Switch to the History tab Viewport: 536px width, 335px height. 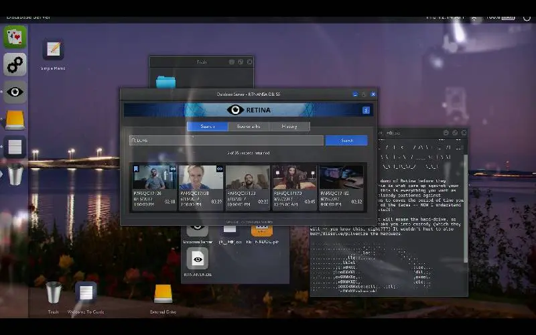click(x=289, y=126)
